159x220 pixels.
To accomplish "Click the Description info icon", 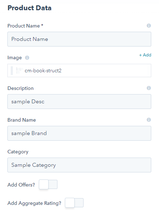I will pyautogui.click(x=149, y=88).
